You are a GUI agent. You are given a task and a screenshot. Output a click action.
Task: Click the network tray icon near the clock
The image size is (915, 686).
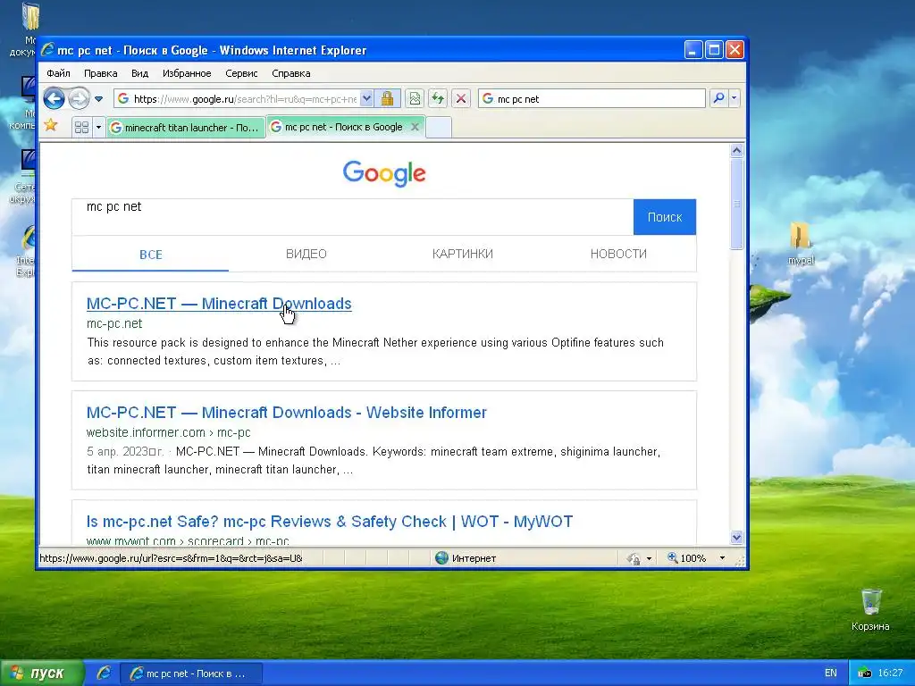pyautogui.click(x=865, y=673)
